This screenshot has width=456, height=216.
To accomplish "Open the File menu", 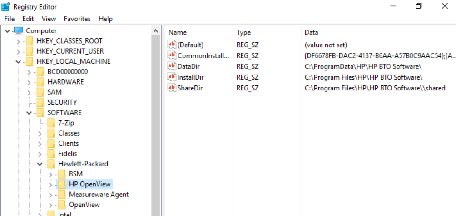I will pyautogui.click(x=10, y=19).
